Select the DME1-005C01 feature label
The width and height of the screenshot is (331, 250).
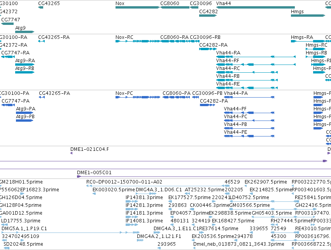pyautogui.click(x=94, y=173)
